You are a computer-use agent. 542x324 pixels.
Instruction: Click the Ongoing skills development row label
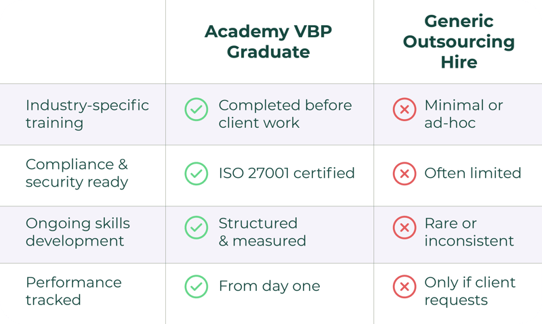77,232
